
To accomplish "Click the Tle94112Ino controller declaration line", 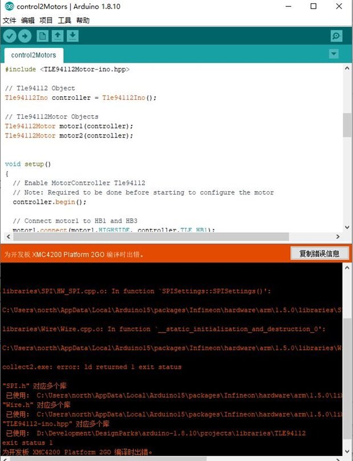I will pyautogui.click(x=80, y=98).
